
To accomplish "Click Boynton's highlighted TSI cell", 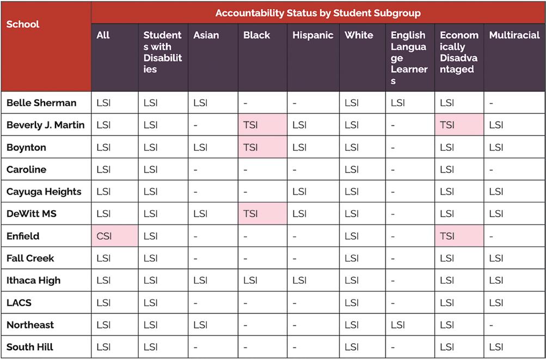I will tap(262, 147).
